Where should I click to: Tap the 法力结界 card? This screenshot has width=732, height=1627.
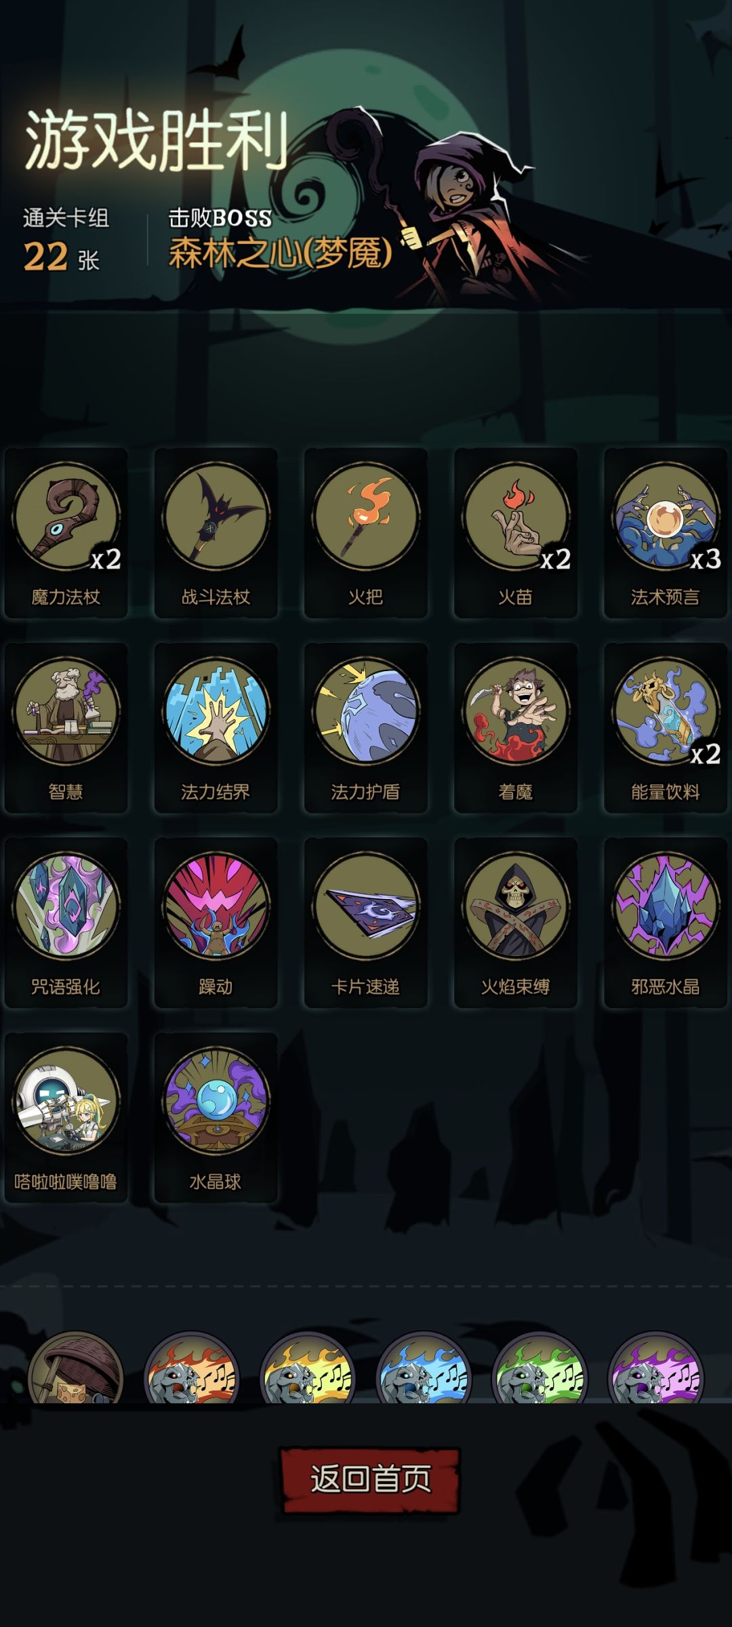(216, 728)
